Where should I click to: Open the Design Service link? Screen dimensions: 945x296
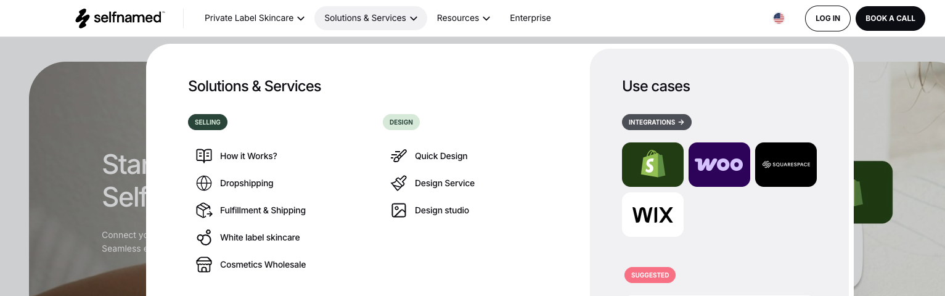[x=444, y=183]
